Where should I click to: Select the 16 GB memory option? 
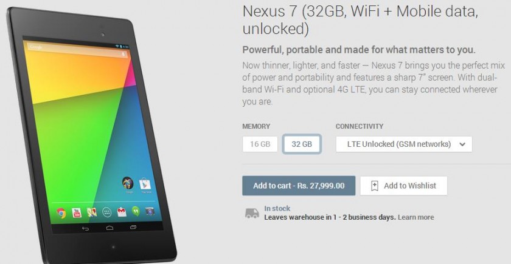260,144
